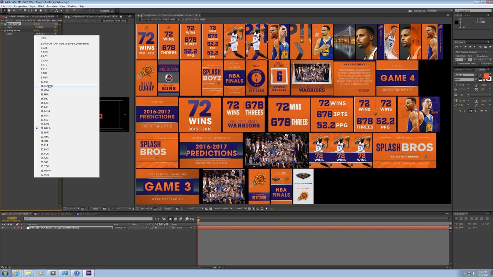Jump to last frame in Preview panel

pyautogui.click(x=475, y=47)
